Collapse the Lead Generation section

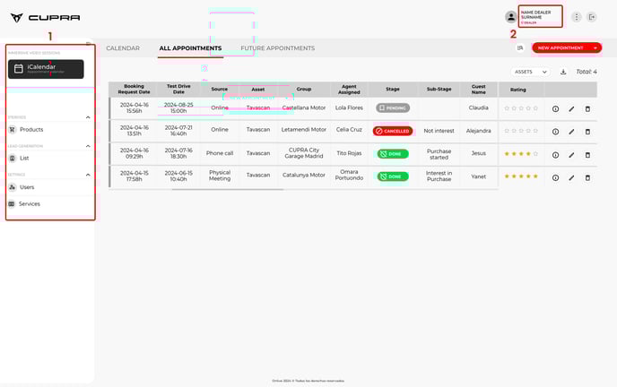pyautogui.click(x=88, y=145)
